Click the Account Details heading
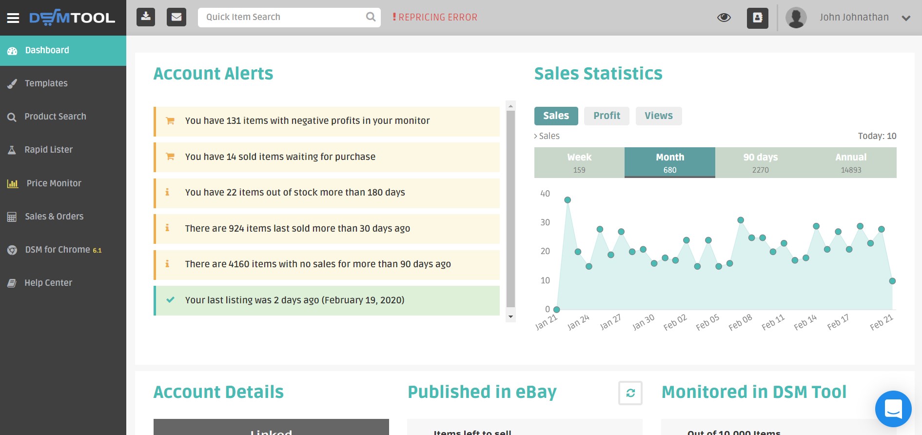Image resolution: width=922 pixels, height=435 pixels. click(x=218, y=392)
